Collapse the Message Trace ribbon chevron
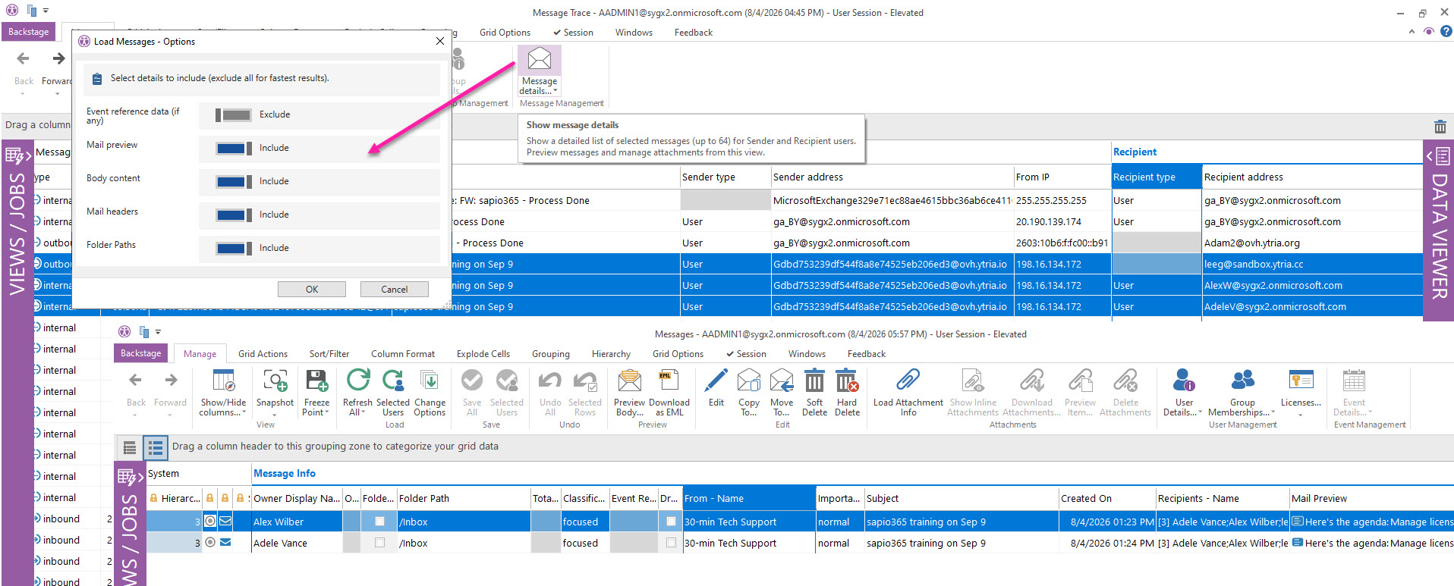 point(1412,32)
